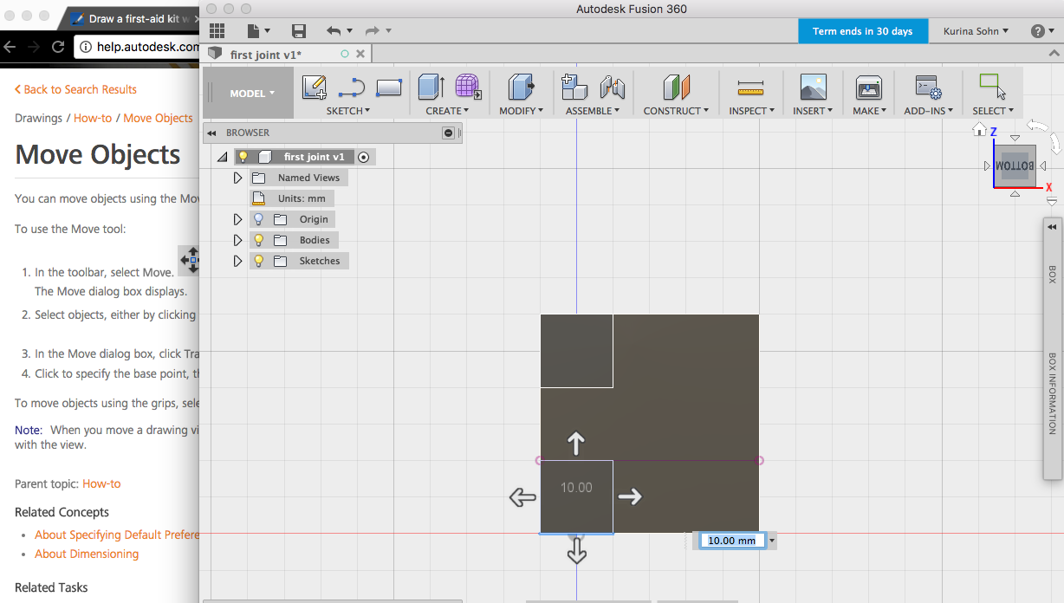
Task: Click the down manipulator arrow on canvas
Action: [576, 553]
